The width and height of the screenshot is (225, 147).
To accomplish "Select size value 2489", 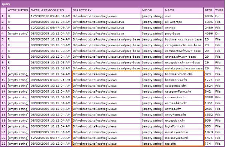I will [208, 28].
